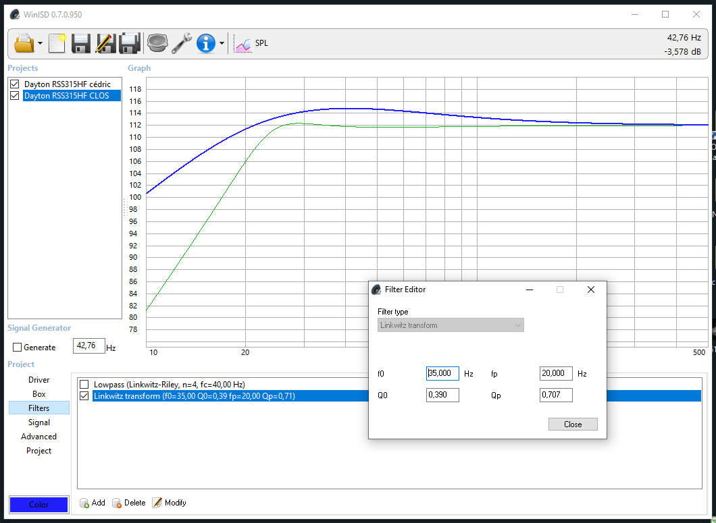Click the save as icon with the pencil
This screenshot has height=523, width=716.
pos(105,44)
